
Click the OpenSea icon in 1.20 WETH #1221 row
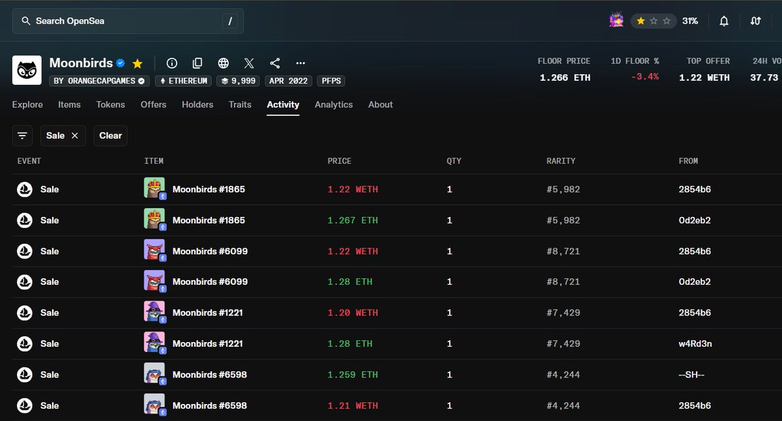pos(25,313)
